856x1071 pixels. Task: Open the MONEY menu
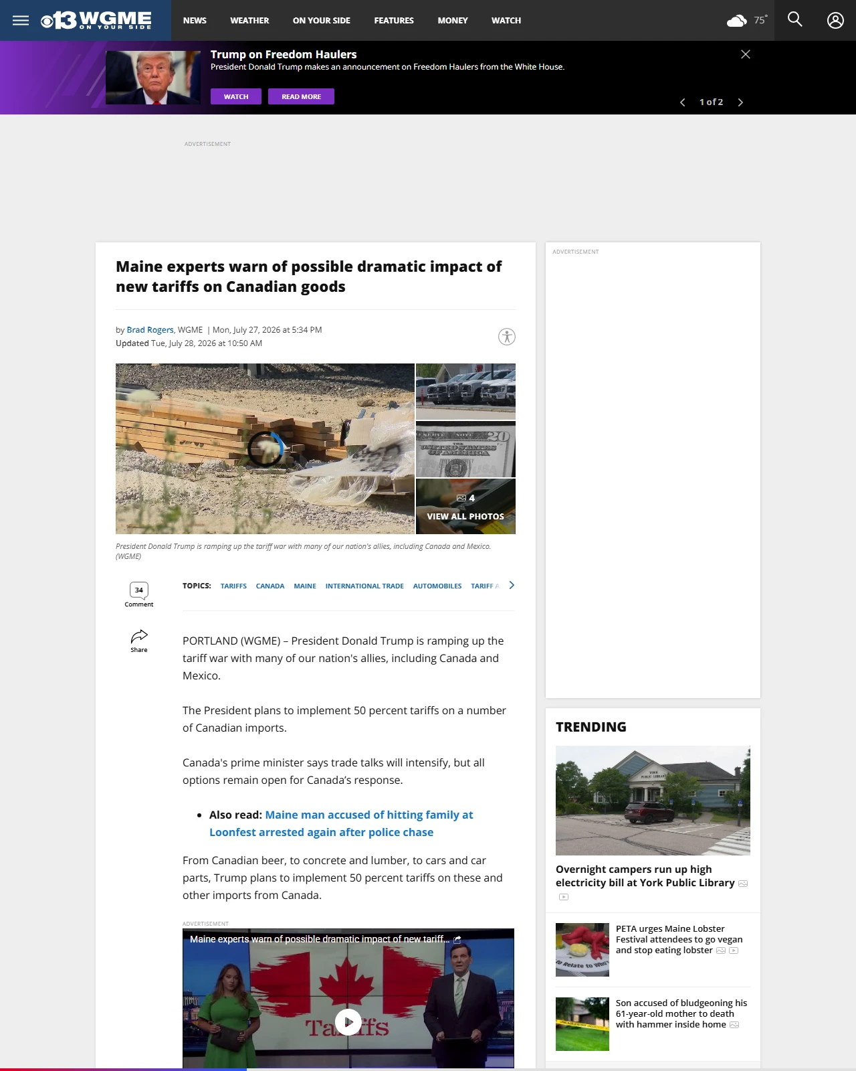coord(453,21)
